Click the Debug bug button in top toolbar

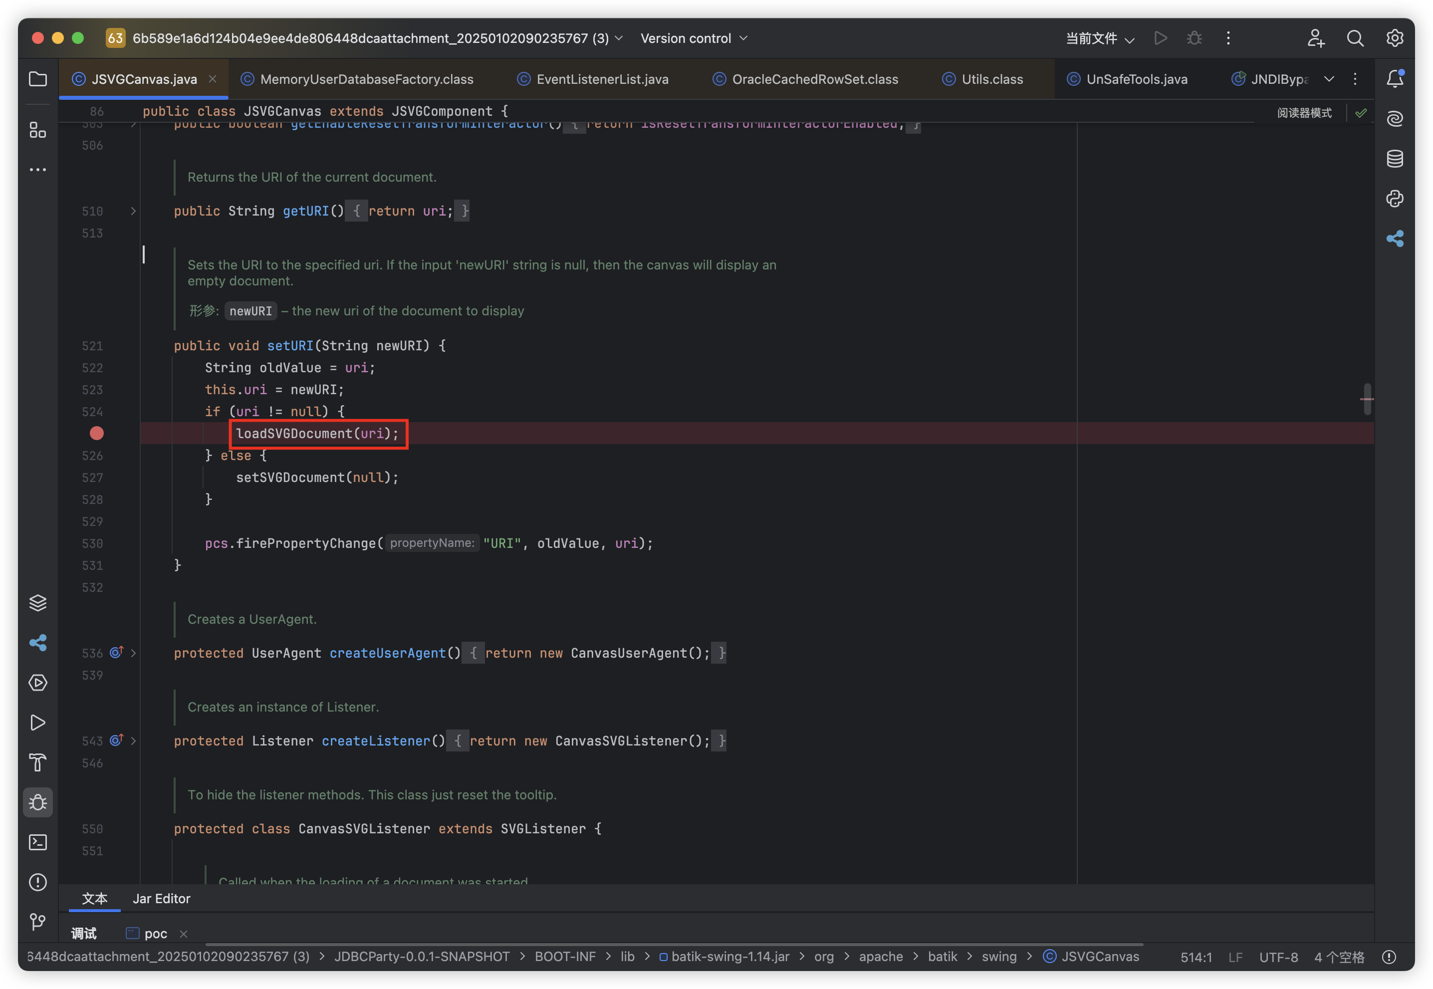point(1194,38)
